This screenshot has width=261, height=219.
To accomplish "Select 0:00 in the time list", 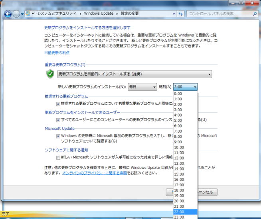I will (x=185, y=94).
